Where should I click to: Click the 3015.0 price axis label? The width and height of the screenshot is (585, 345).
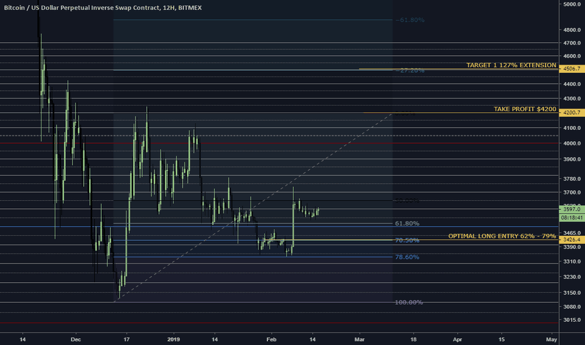click(x=572, y=320)
